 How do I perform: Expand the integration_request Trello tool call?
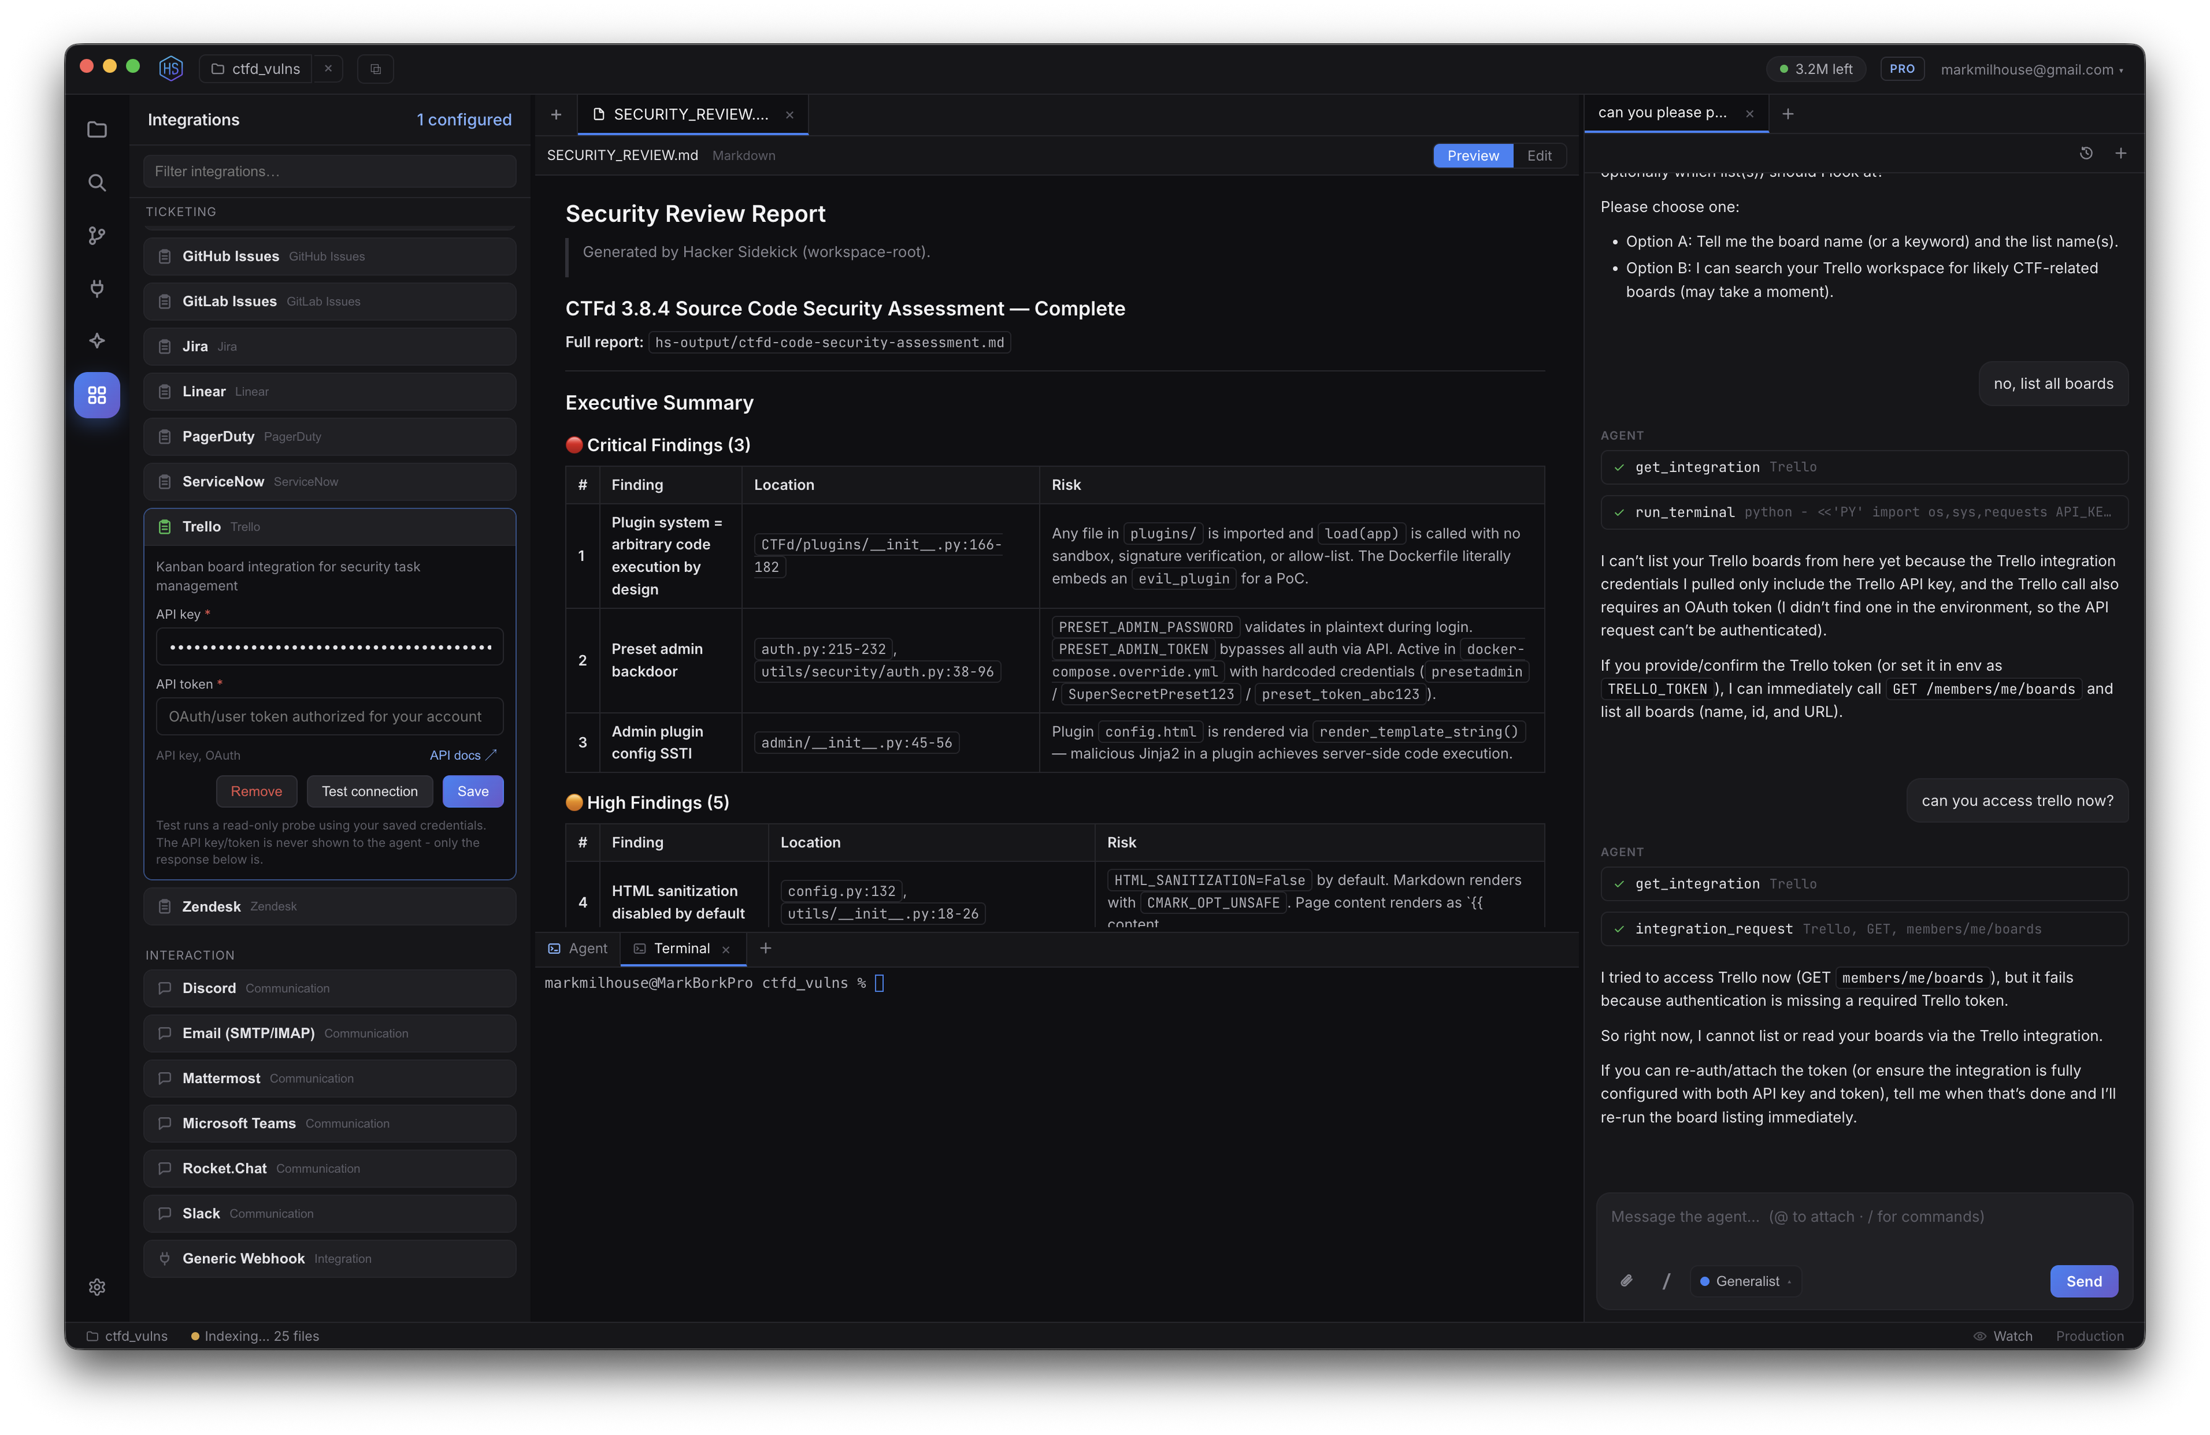pos(1865,930)
